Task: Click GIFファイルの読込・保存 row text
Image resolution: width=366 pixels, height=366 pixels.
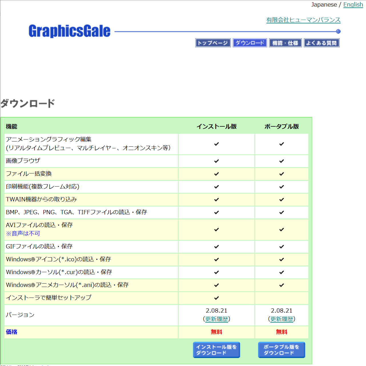Action: [x=39, y=246]
